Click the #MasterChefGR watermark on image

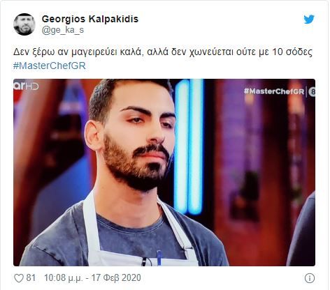(274, 91)
